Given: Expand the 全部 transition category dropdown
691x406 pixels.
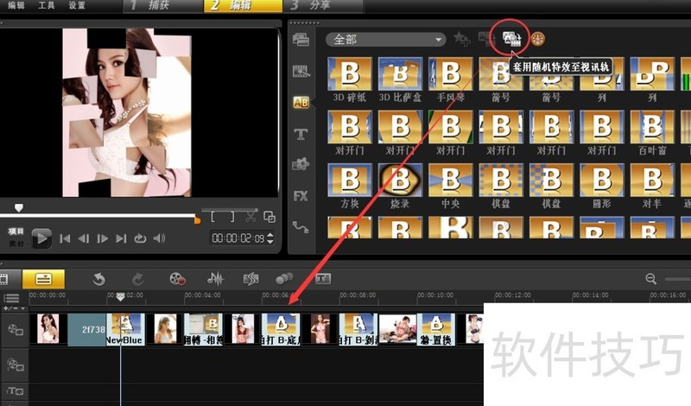Looking at the screenshot, I should coord(385,39).
